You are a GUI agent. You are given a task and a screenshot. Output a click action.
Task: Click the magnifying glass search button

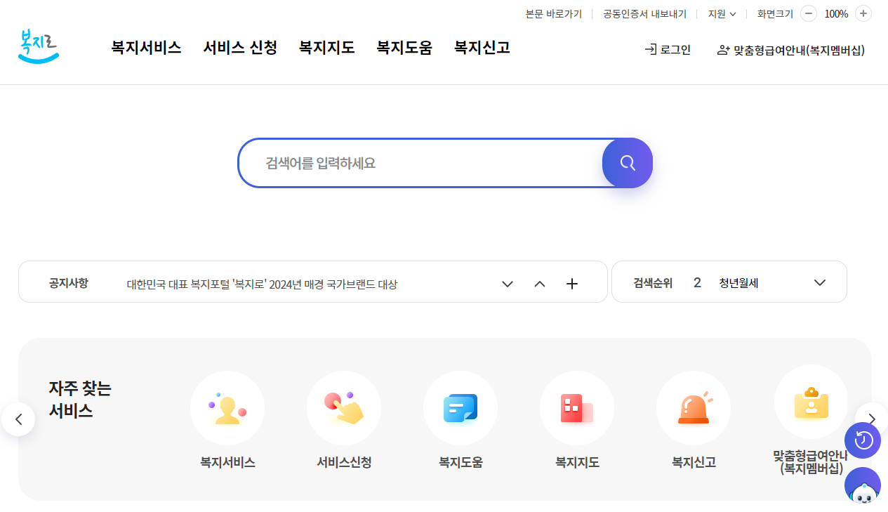(627, 163)
